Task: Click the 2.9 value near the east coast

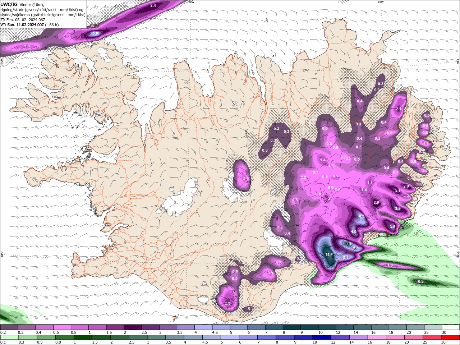Action: coord(406,186)
